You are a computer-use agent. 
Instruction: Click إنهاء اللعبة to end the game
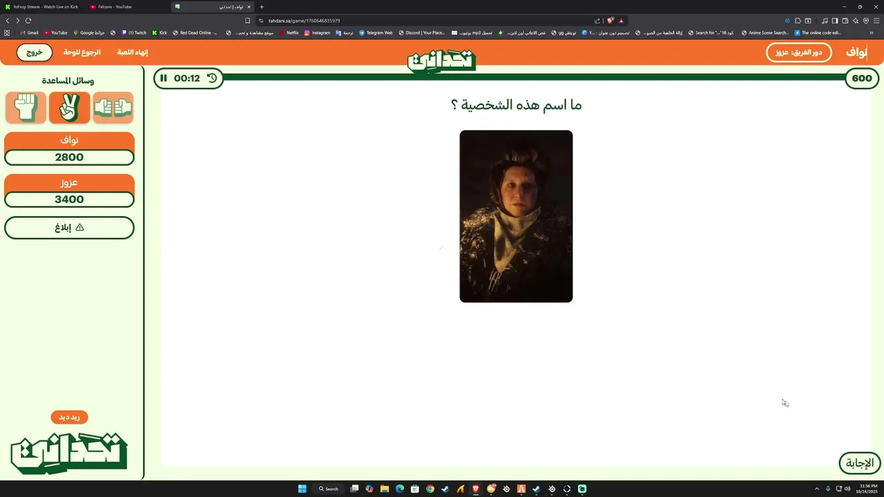(133, 52)
